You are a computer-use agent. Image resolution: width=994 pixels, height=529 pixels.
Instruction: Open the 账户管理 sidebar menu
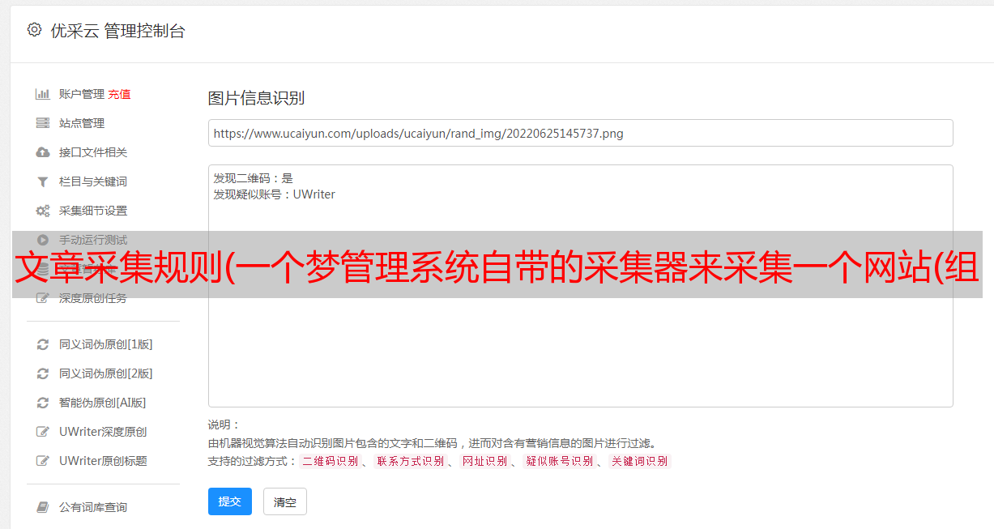tap(82, 94)
